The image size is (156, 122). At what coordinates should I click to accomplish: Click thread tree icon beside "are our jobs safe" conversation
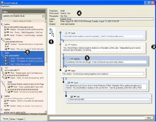coord(3,73)
